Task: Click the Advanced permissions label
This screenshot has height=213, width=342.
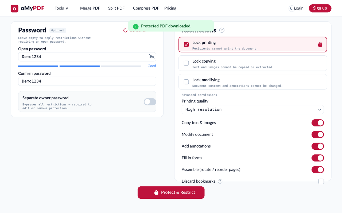Action: click(199, 95)
